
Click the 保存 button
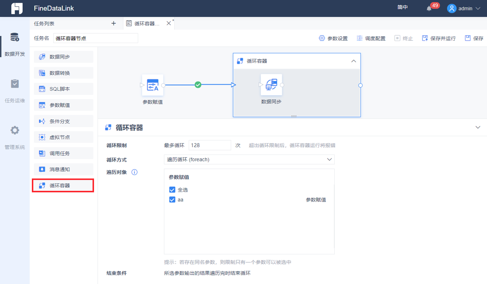[x=474, y=38]
